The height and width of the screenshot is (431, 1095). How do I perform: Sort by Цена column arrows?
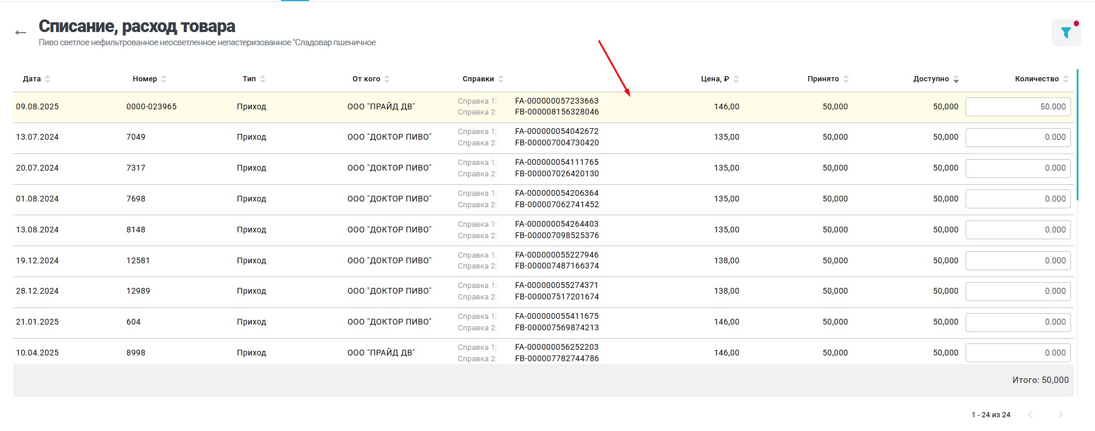(x=736, y=79)
